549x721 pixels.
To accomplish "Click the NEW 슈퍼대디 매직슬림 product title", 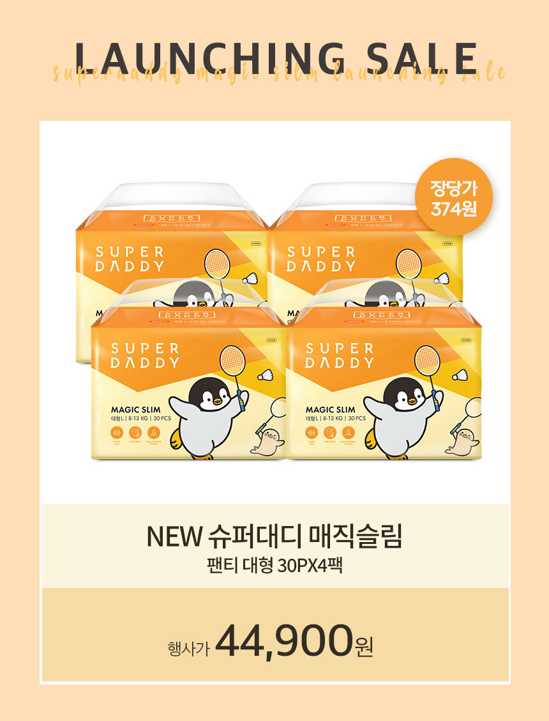I will click(274, 536).
